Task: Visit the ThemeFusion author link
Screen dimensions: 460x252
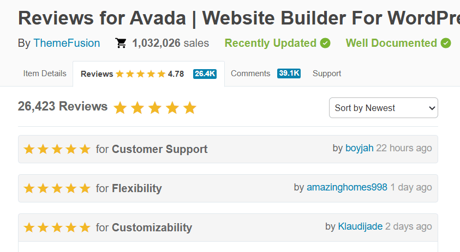Action: pyautogui.click(x=67, y=44)
